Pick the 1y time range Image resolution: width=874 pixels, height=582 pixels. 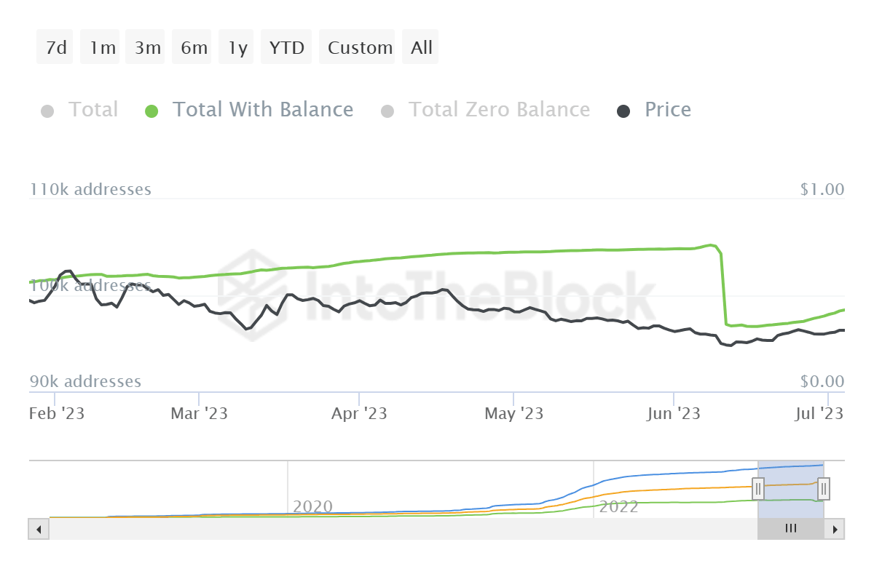point(237,48)
